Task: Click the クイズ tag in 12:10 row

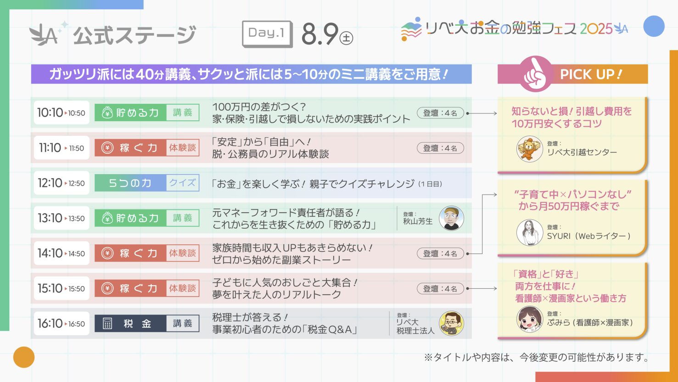Action: pos(182,183)
